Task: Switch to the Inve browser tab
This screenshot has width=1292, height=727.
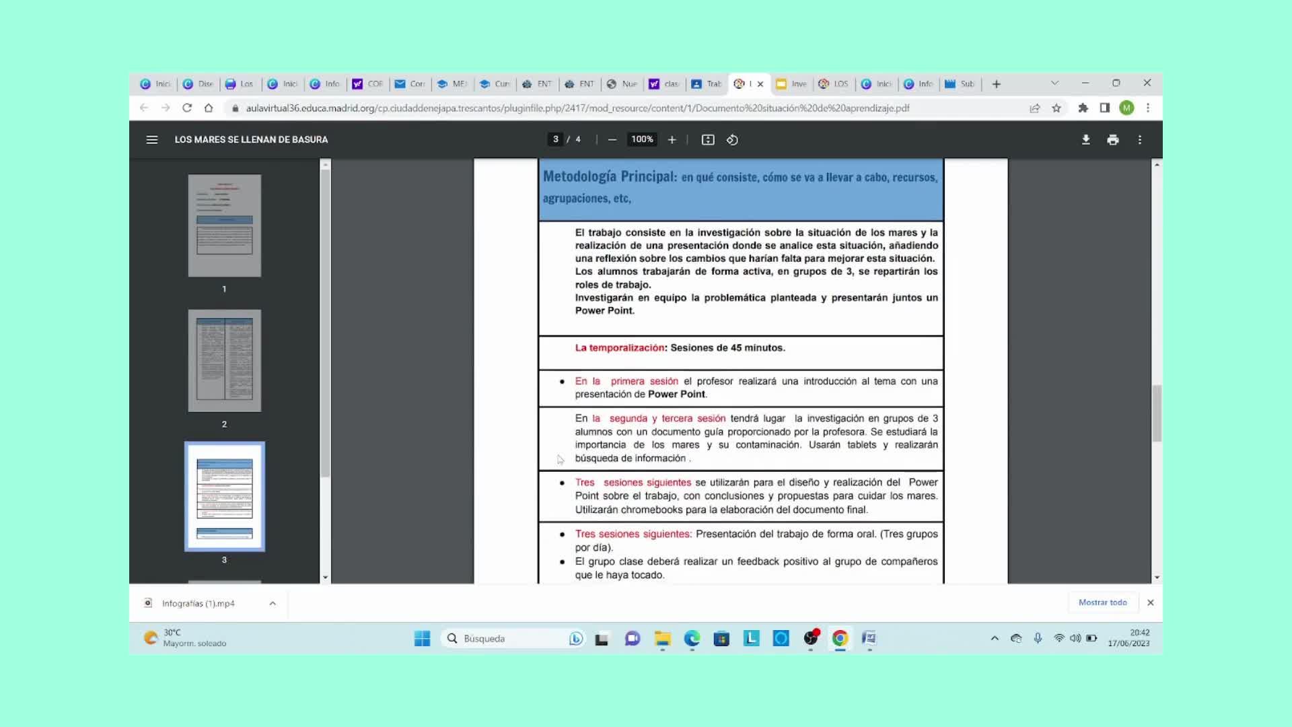Action: (792, 83)
